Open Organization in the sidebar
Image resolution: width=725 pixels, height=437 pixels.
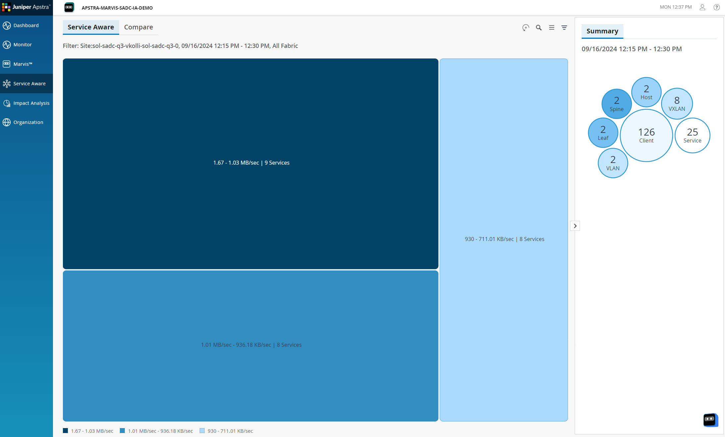click(28, 122)
